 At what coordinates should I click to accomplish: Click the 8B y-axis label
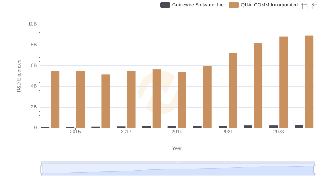34,45
